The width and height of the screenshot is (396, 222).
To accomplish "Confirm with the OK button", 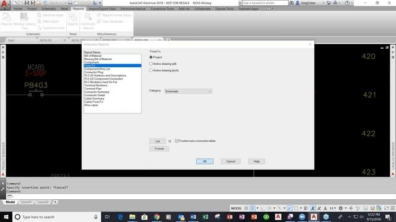I will click(x=205, y=162).
